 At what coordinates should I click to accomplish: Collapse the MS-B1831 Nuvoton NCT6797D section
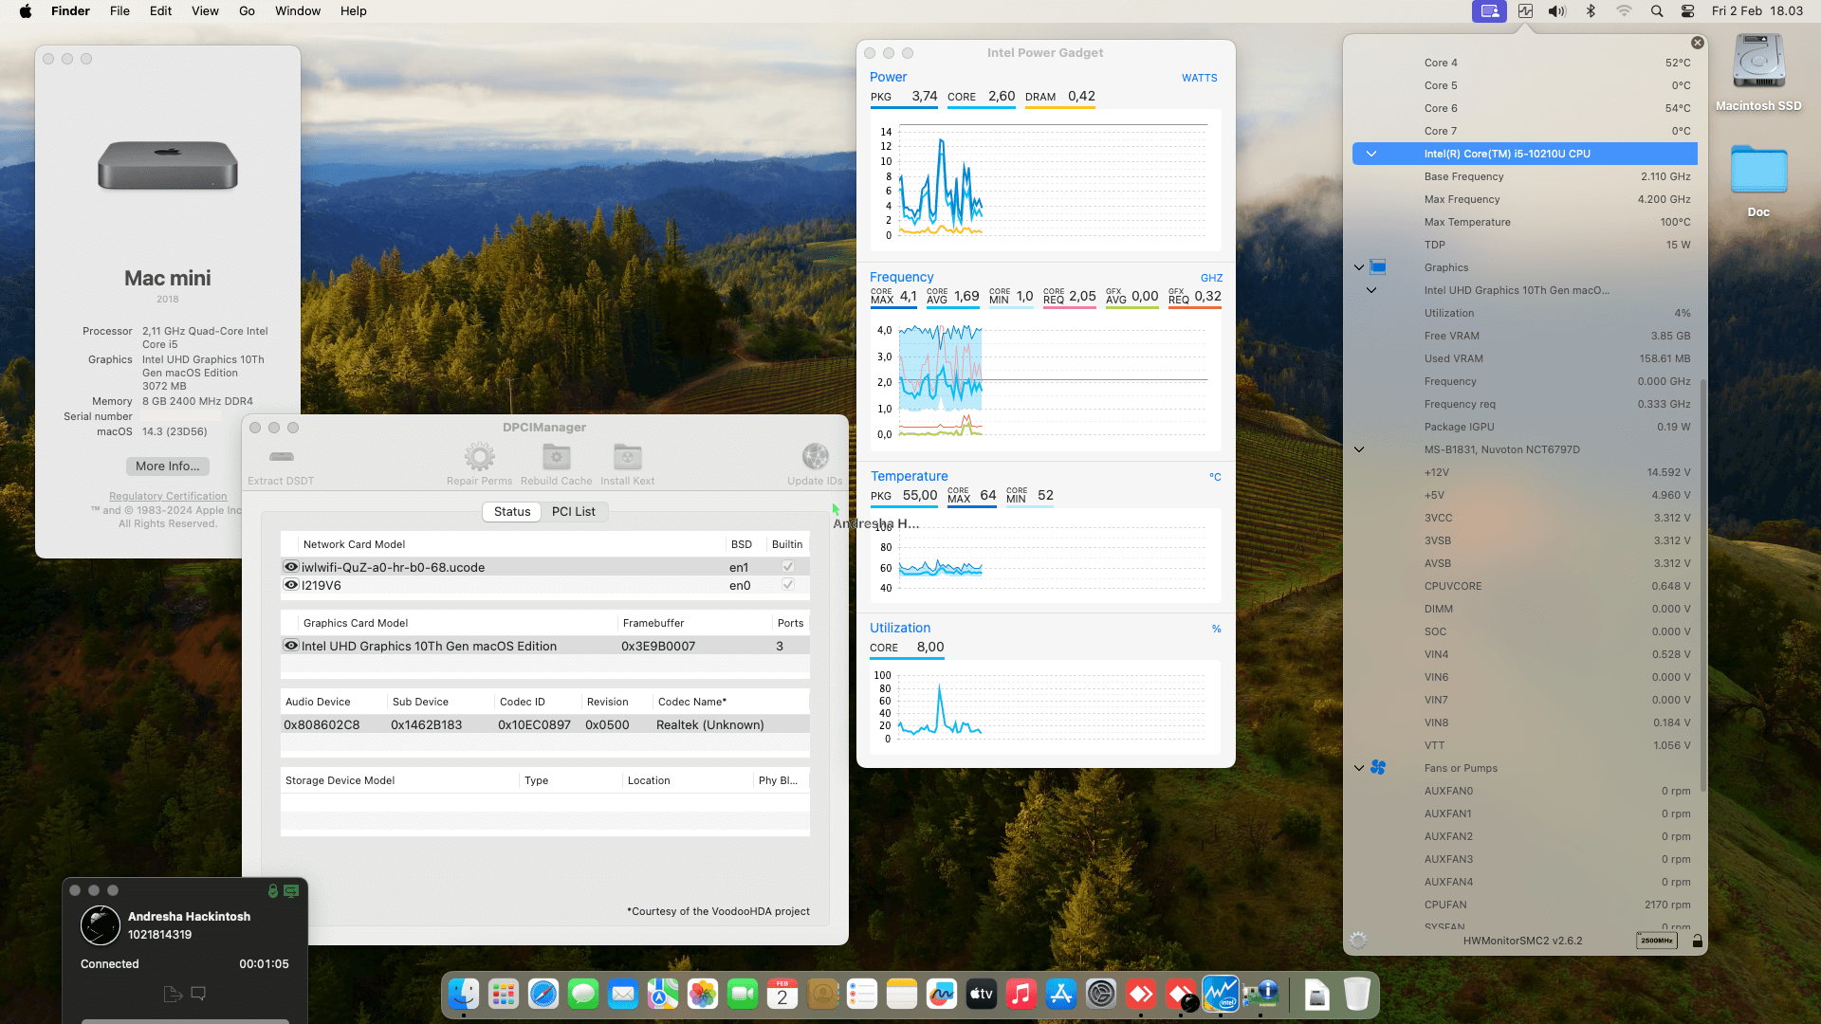tap(1359, 449)
